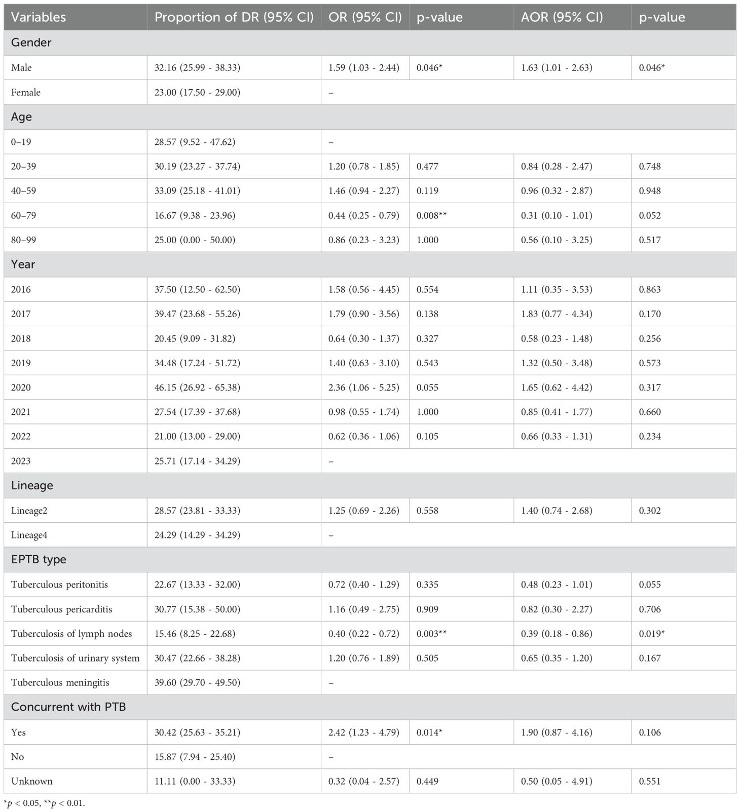Click the Variables column header

coord(39,17)
